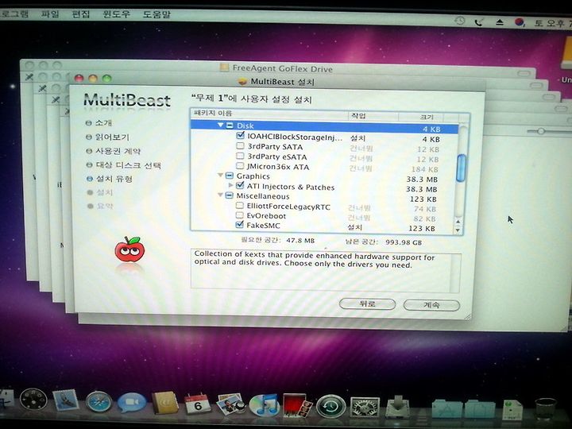Open the Applications folder stack in Dock
The height and width of the screenshot is (429, 572).
tap(446, 409)
